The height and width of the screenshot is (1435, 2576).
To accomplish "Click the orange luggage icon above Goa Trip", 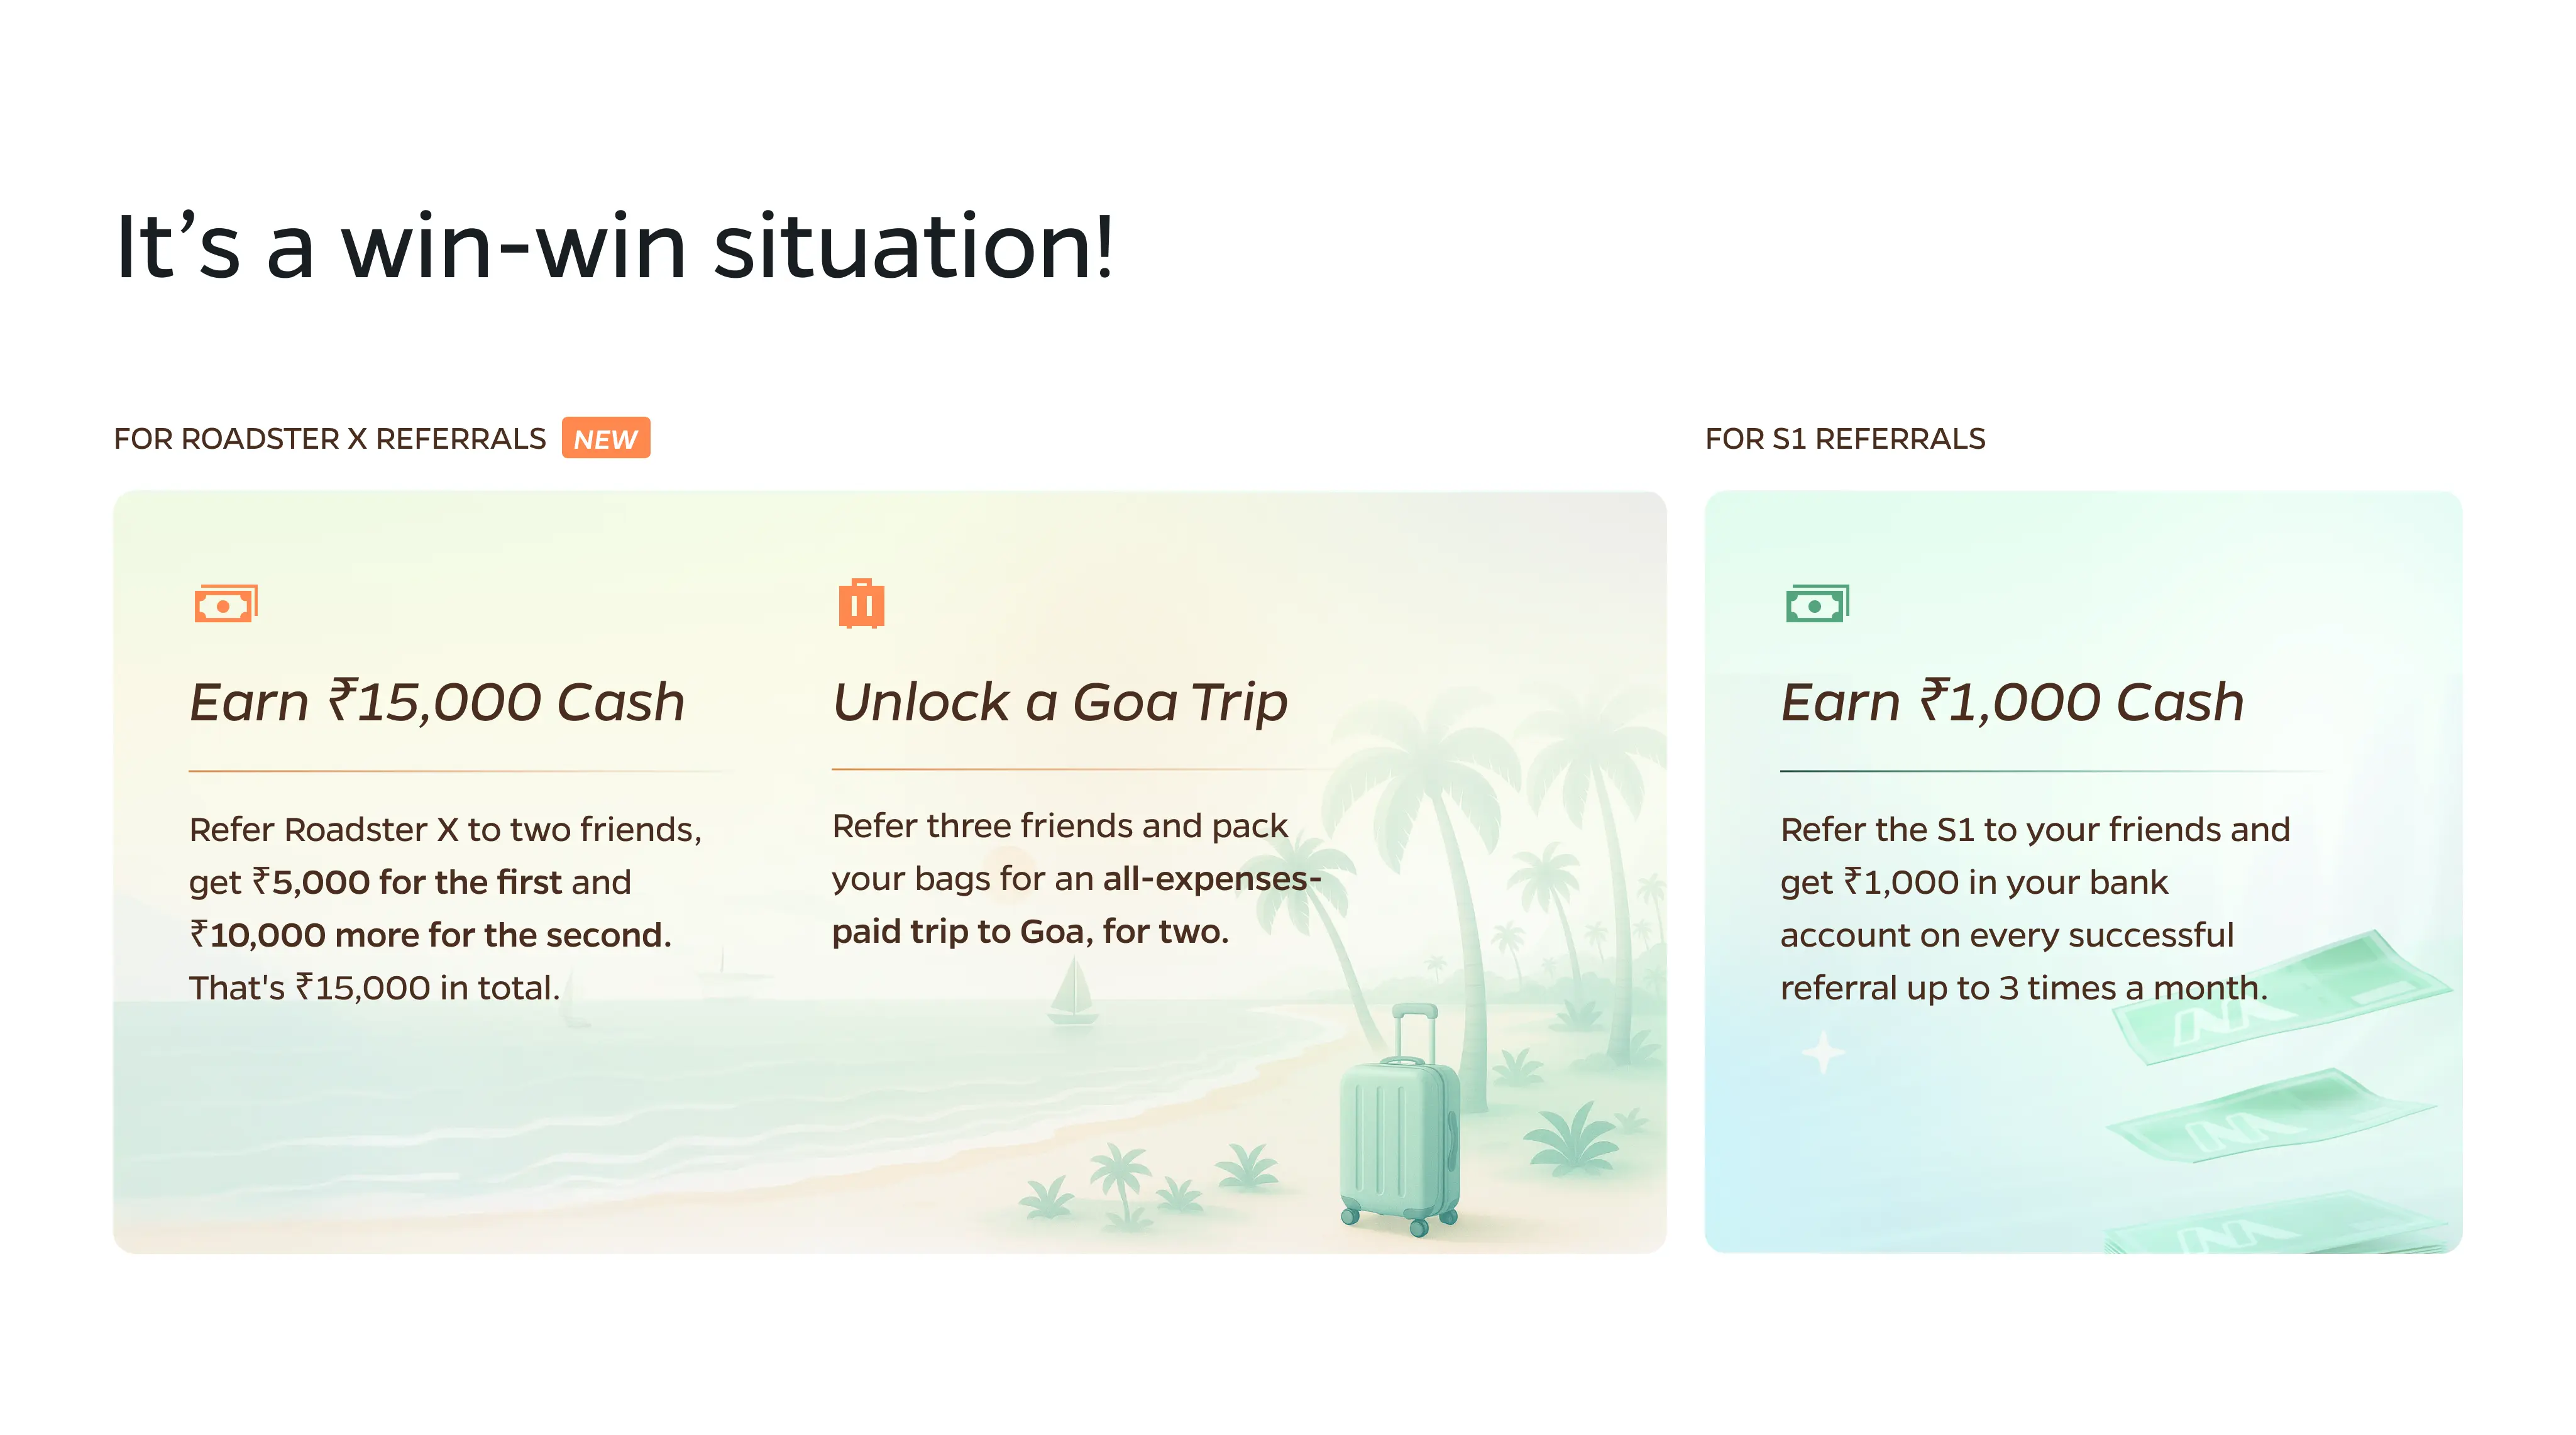I will (861, 604).
